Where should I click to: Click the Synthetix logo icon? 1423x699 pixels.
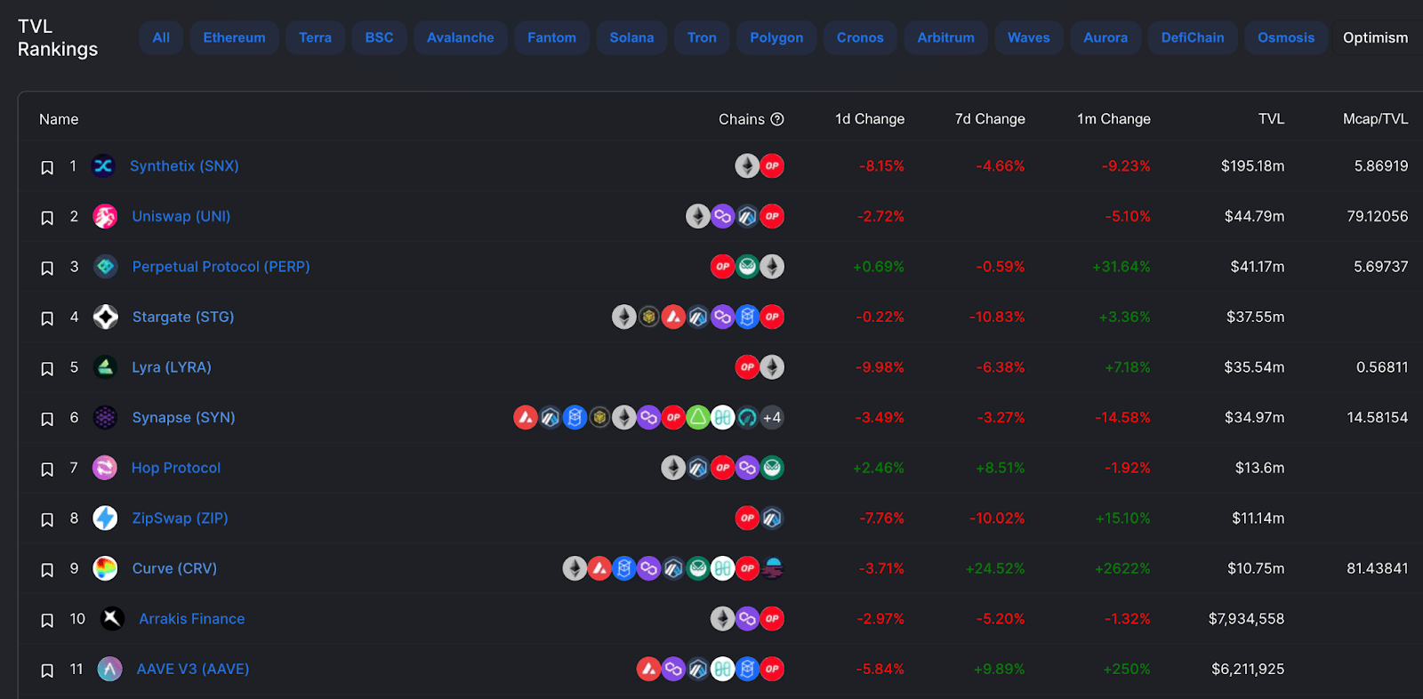(x=104, y=166)
